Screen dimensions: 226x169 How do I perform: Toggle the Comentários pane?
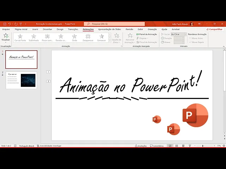click(x=157, y=146)
